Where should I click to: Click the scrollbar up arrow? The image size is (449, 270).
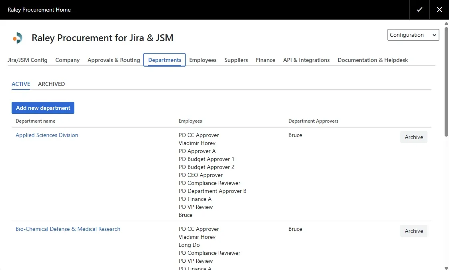[446, 23]
